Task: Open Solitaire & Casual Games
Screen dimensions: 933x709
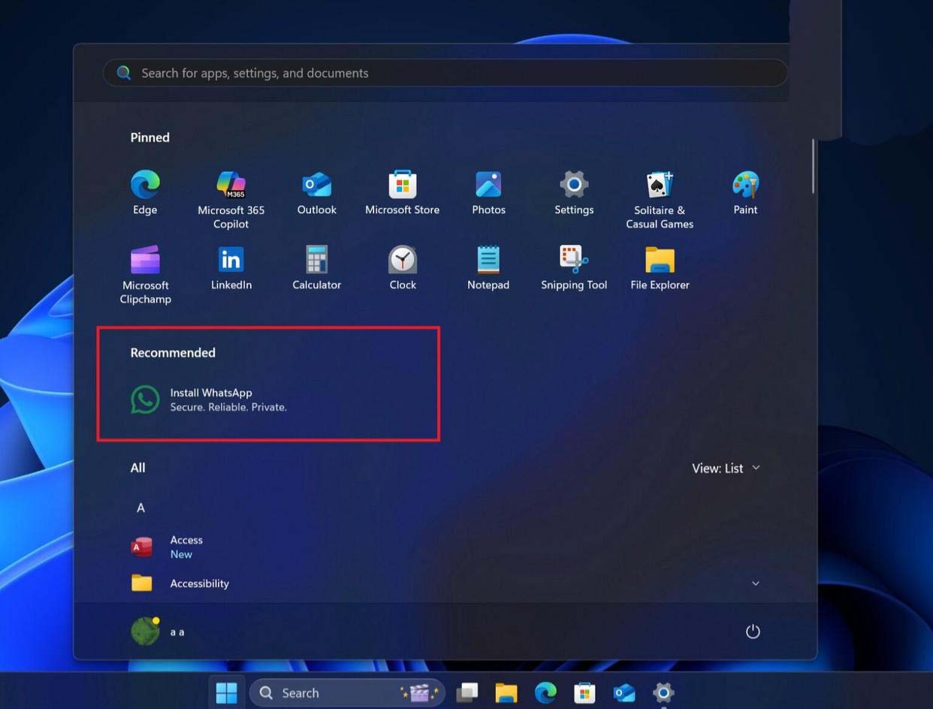Action: tap(659, 194)
